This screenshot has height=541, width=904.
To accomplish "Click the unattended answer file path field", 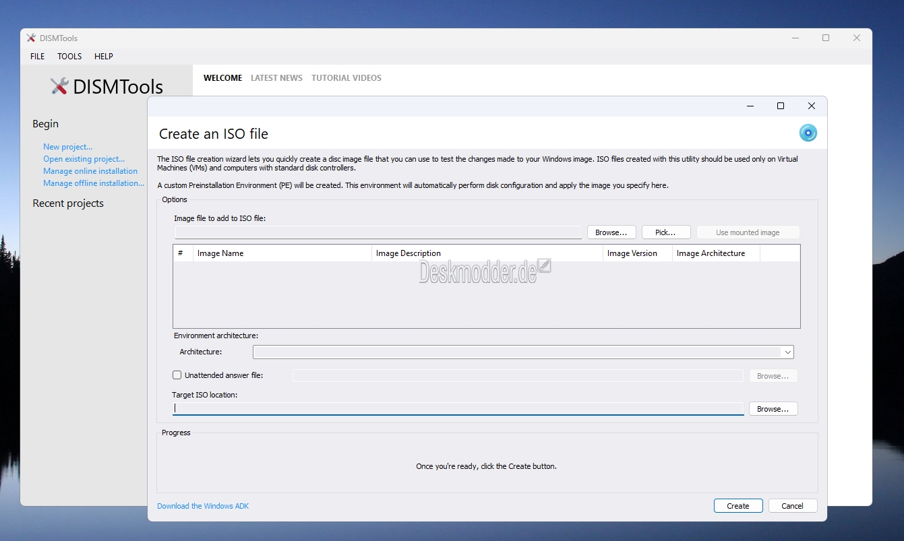I will [518, 376].
